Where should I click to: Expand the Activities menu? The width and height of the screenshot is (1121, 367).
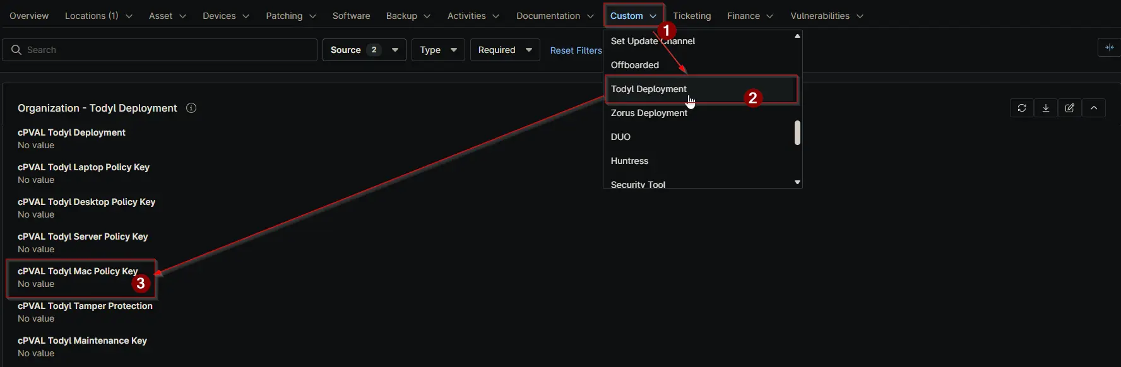pos(473,16)
